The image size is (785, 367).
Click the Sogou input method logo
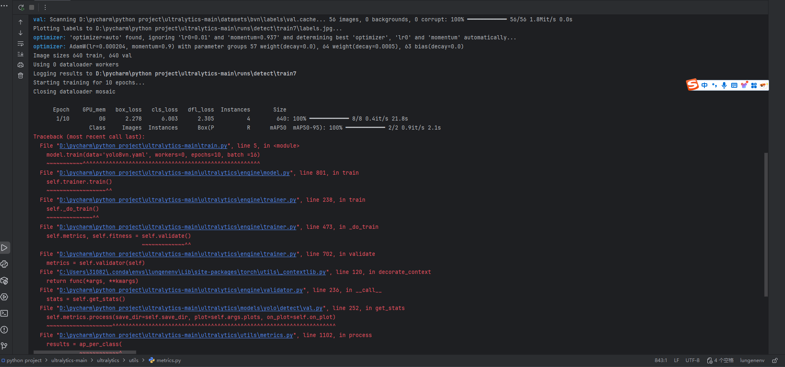tap(693, 84)
